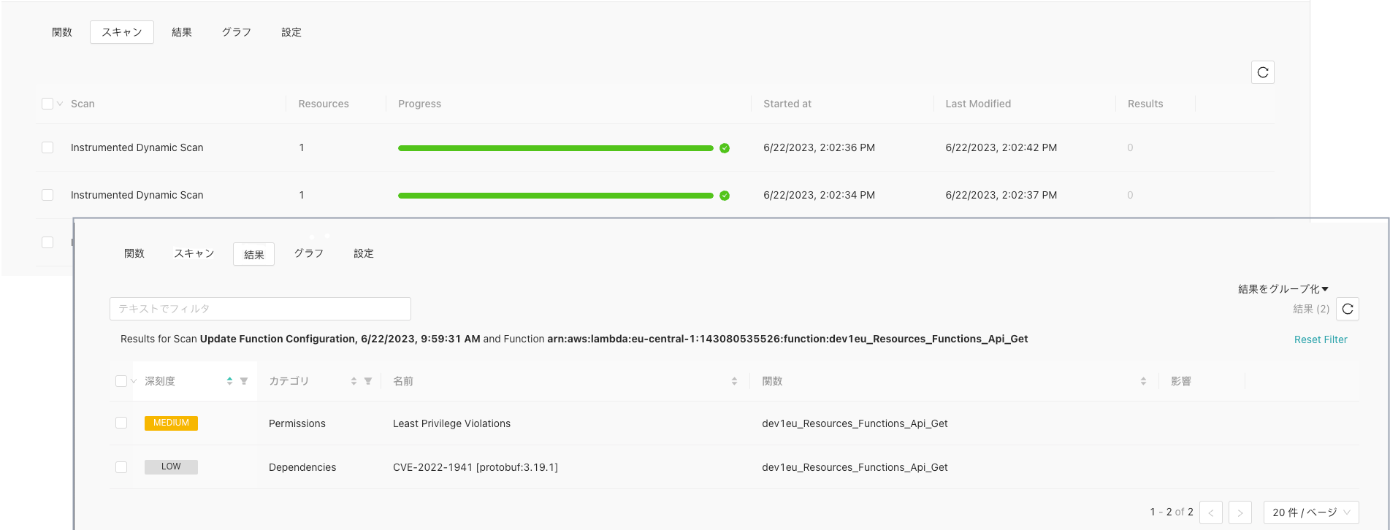Open the 設定 tab in the back window
The width and height of the screenshot is (1390, 530).
point(291,32)
